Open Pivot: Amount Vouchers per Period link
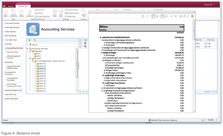Viewport: 223px width, 136px height. (x=14, y=85)
